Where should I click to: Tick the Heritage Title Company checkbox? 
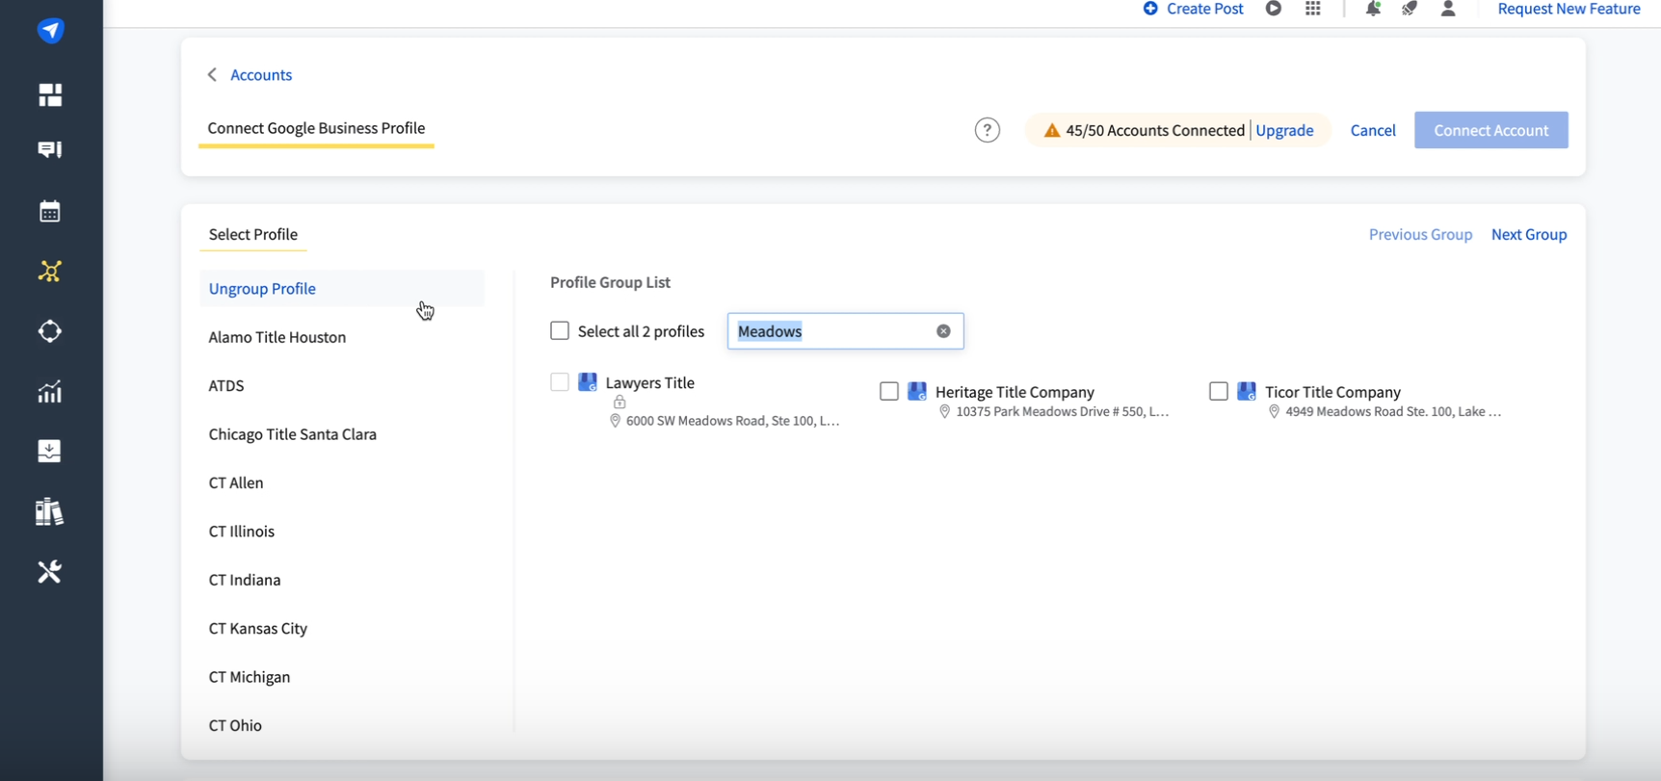[889, 391]
